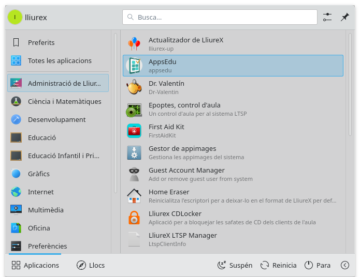Screen dimensions: 360x277
Task: Click Educació Infantil i Primària blackboard icon
Action: coord(16,156)
